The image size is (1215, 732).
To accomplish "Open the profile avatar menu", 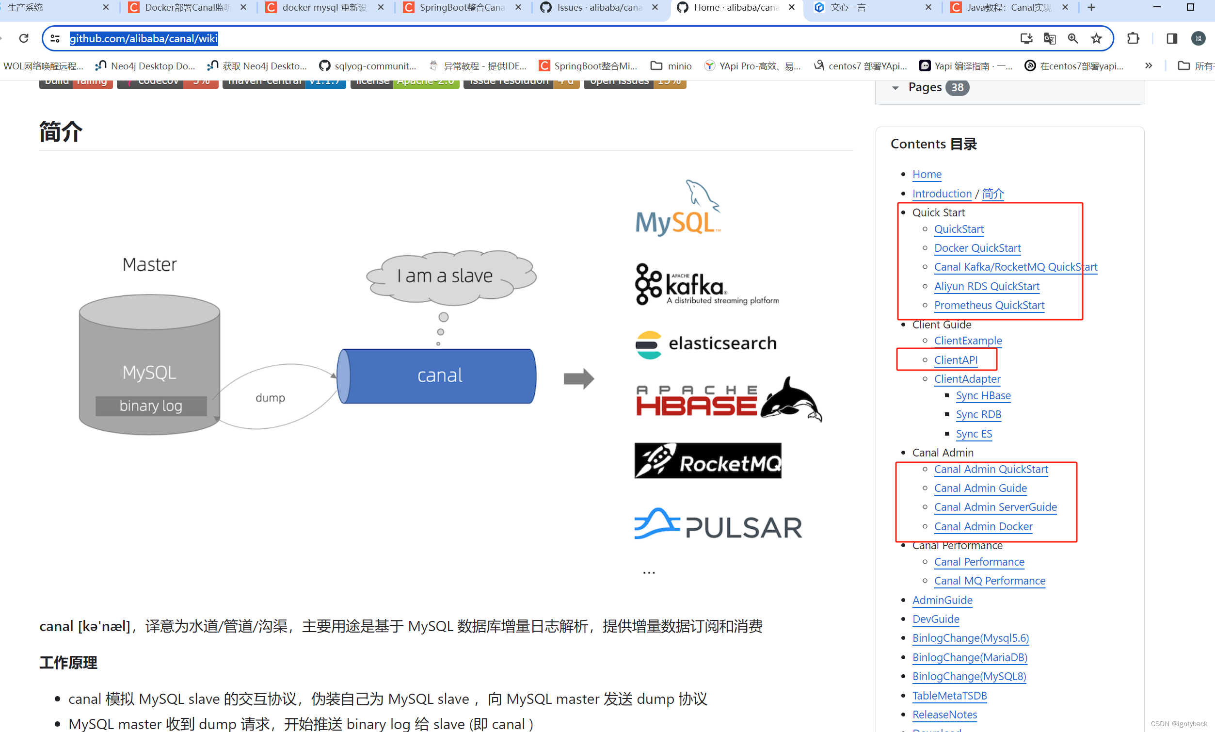I will pyautogui.click(x=1198, y=38).
